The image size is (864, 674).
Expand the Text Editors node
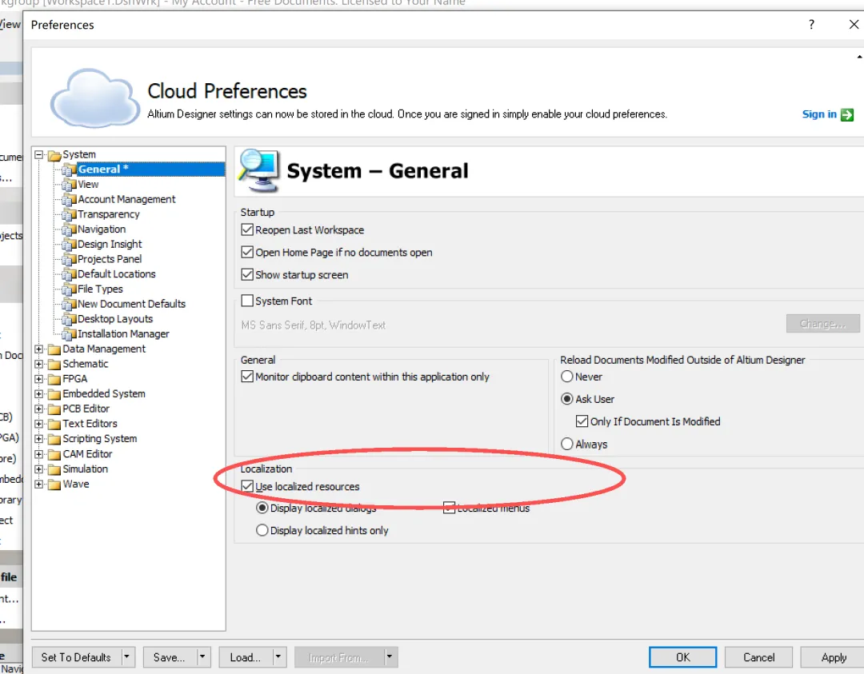point(38,424)
